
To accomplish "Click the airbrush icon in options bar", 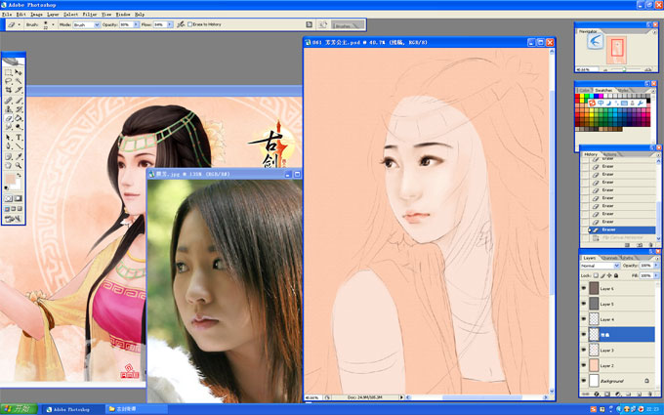I will 181,24.
